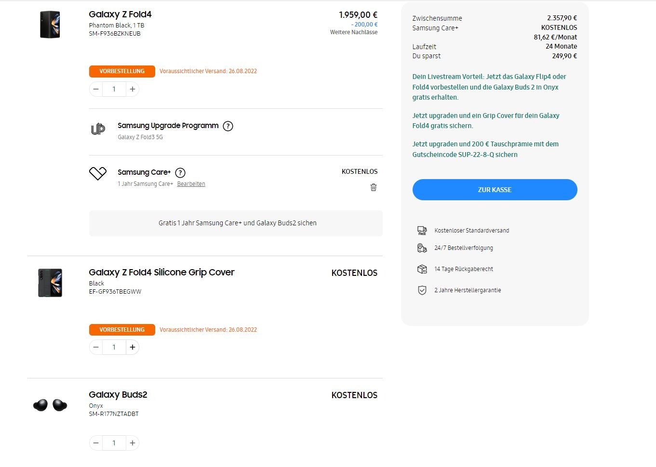This screenshot has width=656, height=467.
Task: Click the free standard shipping truck icon
Action: pyautogui.click(x=422, y=231)
